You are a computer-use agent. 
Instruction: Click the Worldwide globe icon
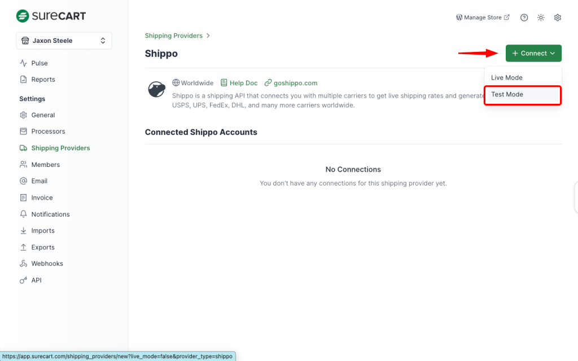pyautogui.click(x=176, y=82)
